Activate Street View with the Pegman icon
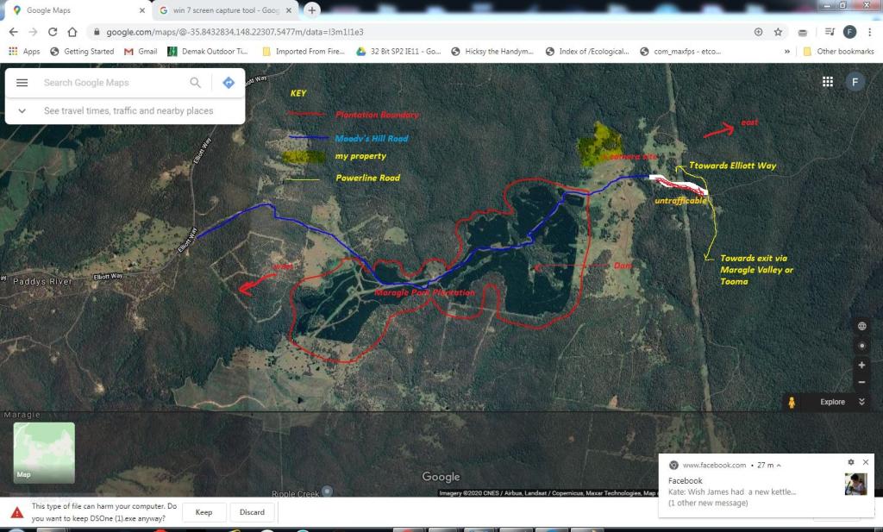The width and height of the screenshot is (883, 532). 791,401
